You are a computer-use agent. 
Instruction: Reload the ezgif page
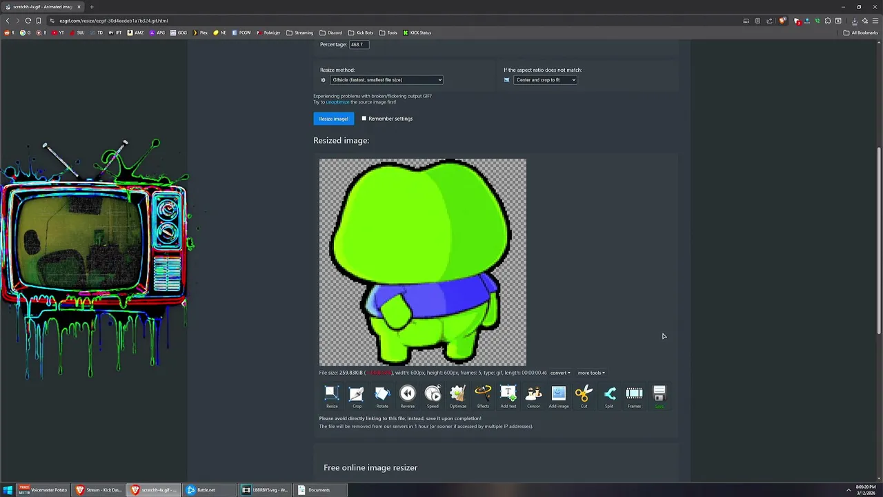coord(28,21)
